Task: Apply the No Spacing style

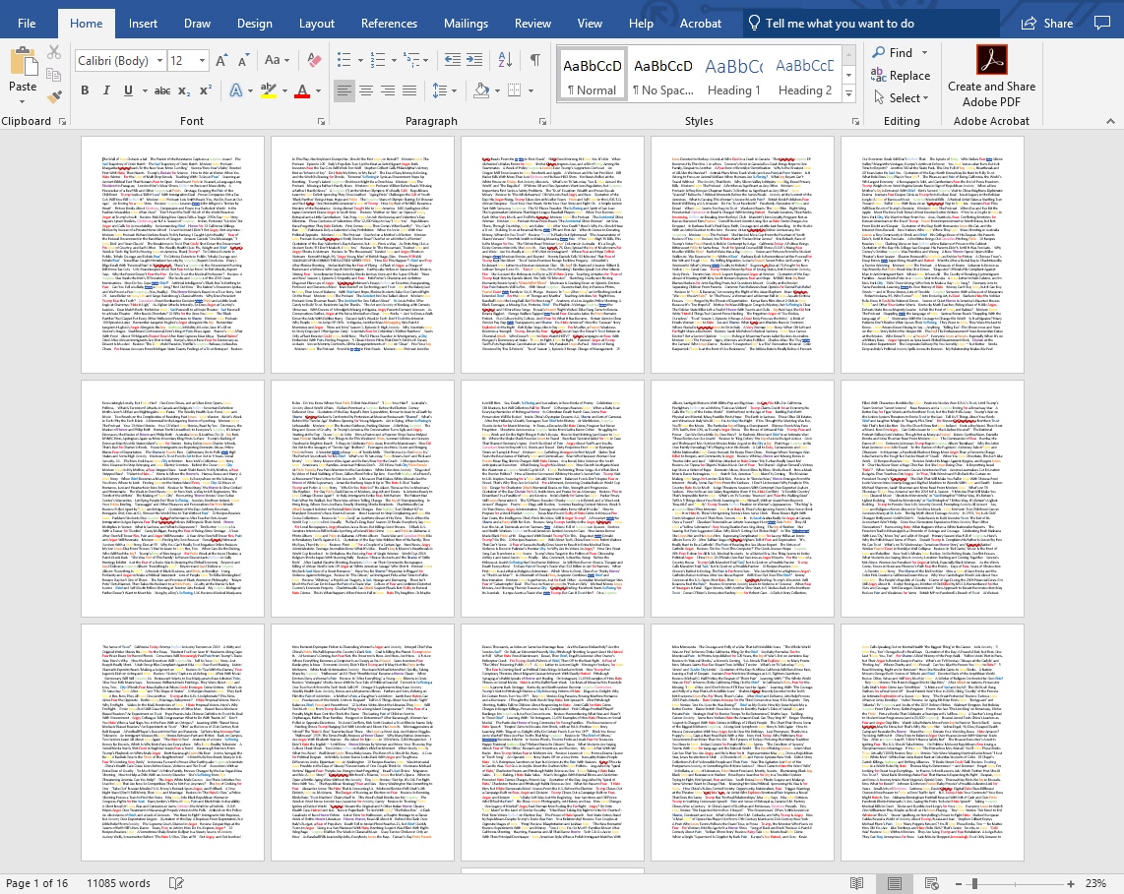Action: (663, 75)
